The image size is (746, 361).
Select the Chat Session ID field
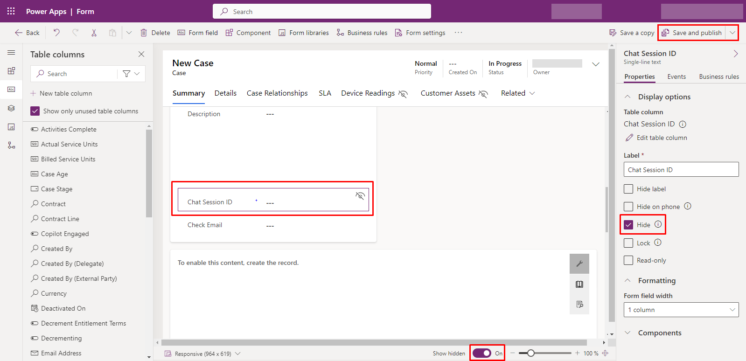tap(273, 200)
